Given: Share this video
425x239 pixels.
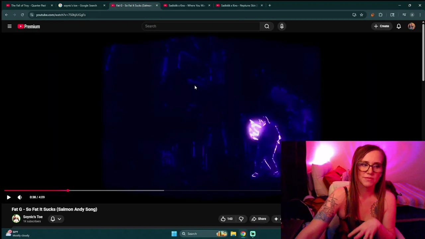Looking at the screenshot, I should coord(259,219).
